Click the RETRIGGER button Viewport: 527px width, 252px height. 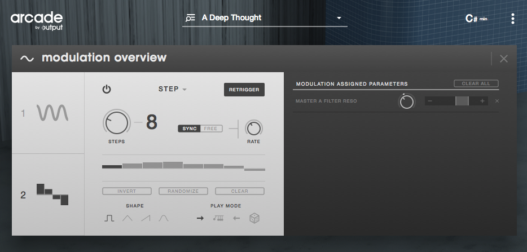pyautogui.click(x=244, y=90)
